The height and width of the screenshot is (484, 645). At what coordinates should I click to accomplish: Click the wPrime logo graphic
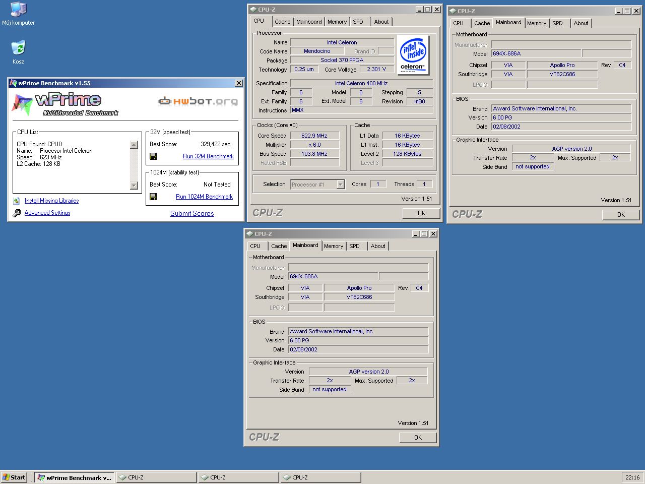point(66,104)
